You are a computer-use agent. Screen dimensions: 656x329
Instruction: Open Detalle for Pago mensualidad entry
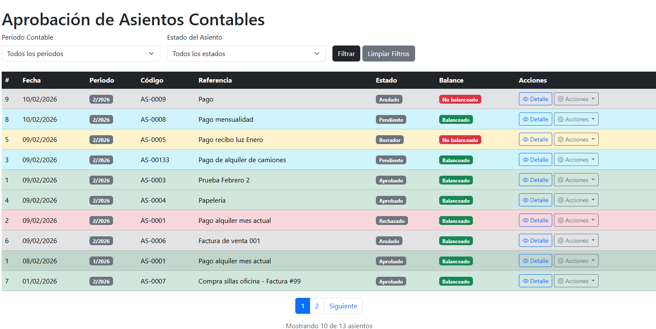coord(526,119)
